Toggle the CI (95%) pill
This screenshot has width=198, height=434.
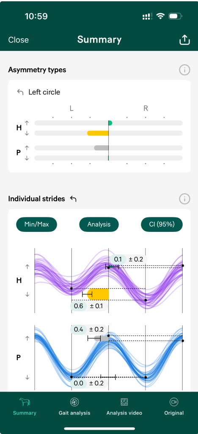click(x=162, y=225)
